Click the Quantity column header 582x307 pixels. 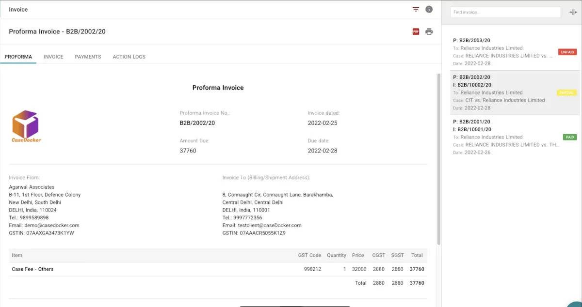coord(337,255)
